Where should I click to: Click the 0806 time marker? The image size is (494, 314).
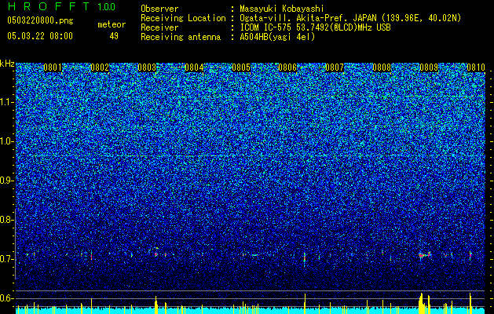click(x=287, y=68)
